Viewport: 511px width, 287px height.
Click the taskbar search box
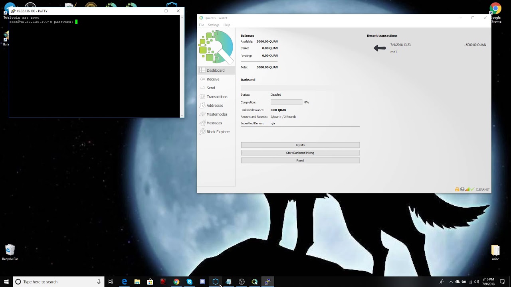coord(58,282)
